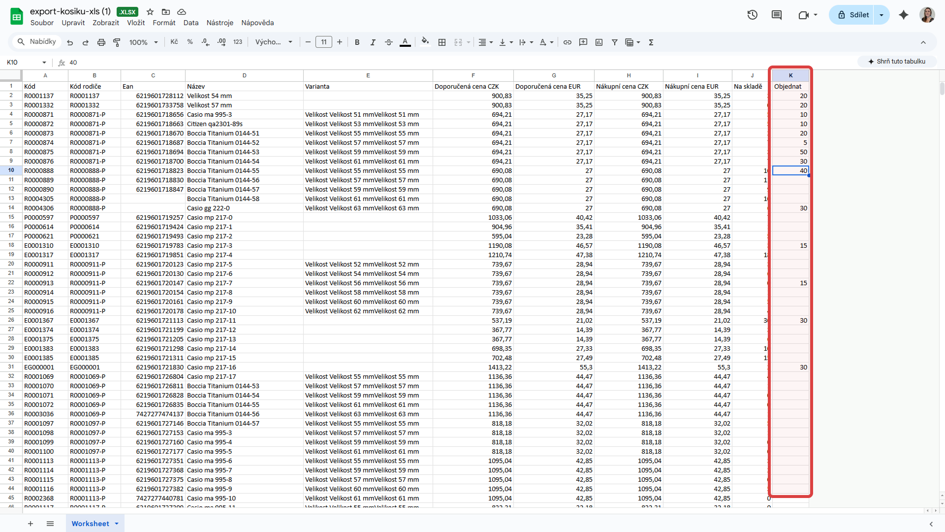Open the fill color picker
Image resolution: width=945 pixels, height=532 pixels.
tap(425, 42)
